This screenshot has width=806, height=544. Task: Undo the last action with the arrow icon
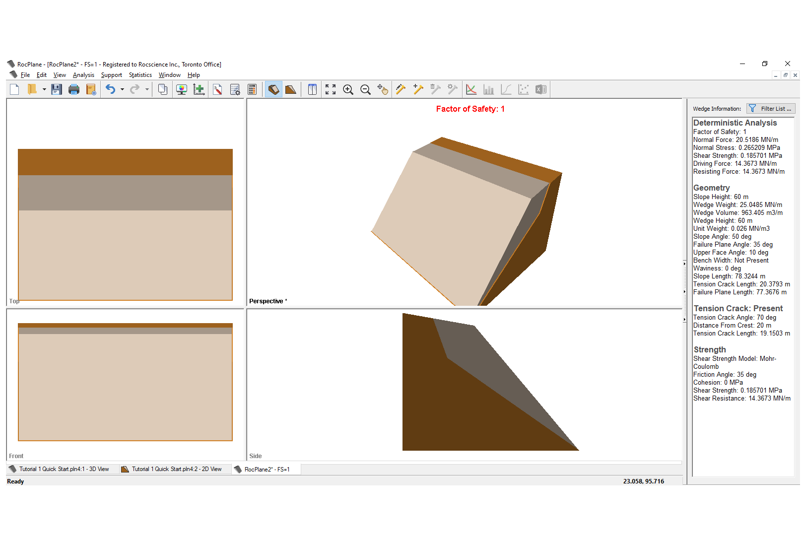pyautogui.click(x=111, y=89)
